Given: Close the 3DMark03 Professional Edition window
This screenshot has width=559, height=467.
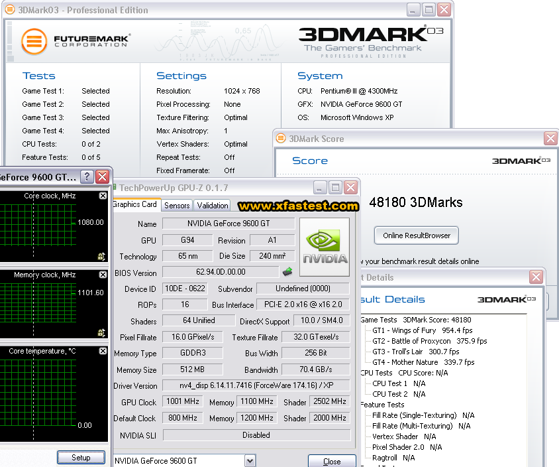Looking at the screenshot, I should click(444, 10).
